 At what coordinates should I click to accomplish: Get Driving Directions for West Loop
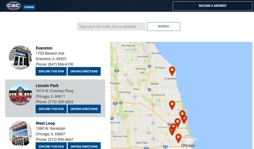coord(84,146)
